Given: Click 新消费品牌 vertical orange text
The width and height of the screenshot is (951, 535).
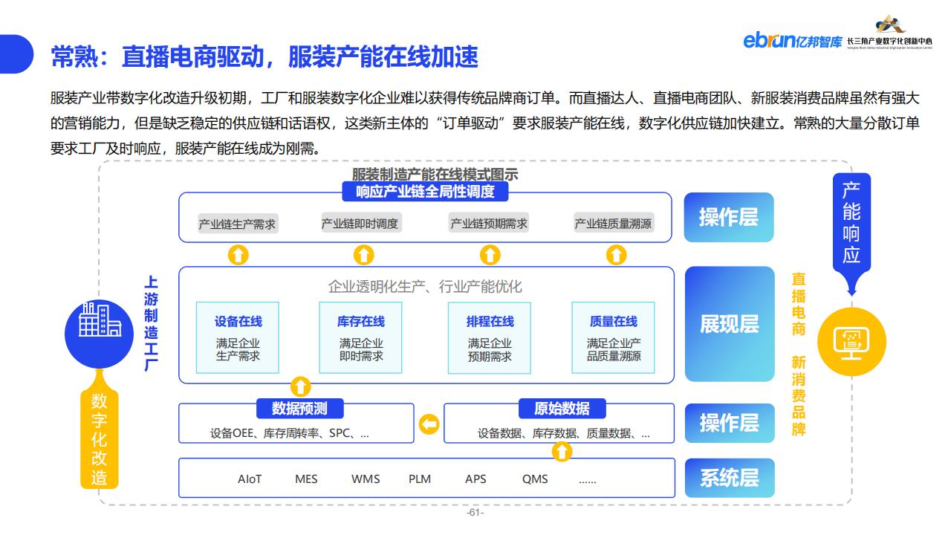Looking at the screenshot, I should [798, 396].
